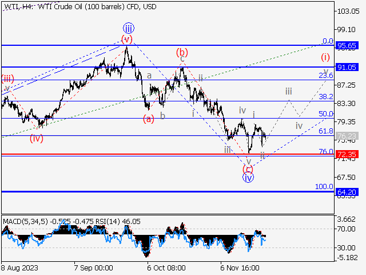The image size is (366, 275).
Task: Click the RSI(14) 46.05 indicator reading
Action: [x=118, y=222]
